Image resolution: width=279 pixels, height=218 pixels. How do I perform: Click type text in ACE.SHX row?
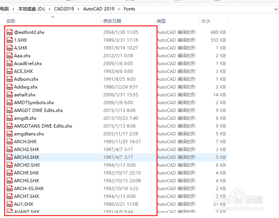click(176, 71)
